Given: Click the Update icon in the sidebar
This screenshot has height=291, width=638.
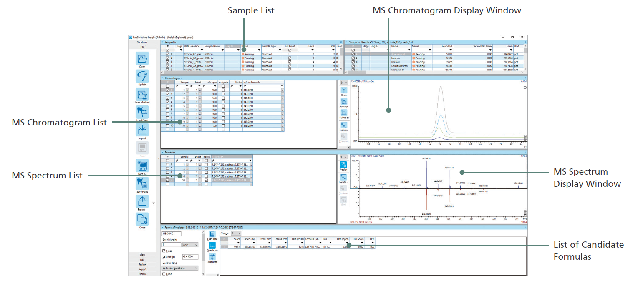Looking at the screenshot, I should tap(142, 77).
